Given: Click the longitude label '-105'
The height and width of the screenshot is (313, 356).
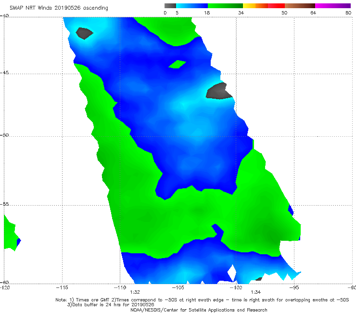Looking at the screenshot, I should coord(178,287).
